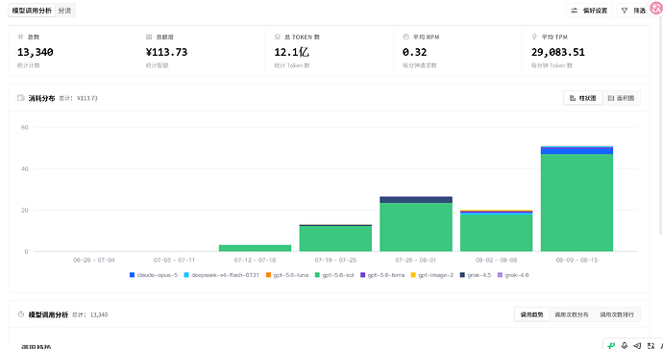
Task: Click the 08-09 – 08-15 green bar
Action: [x=577, y=202]
